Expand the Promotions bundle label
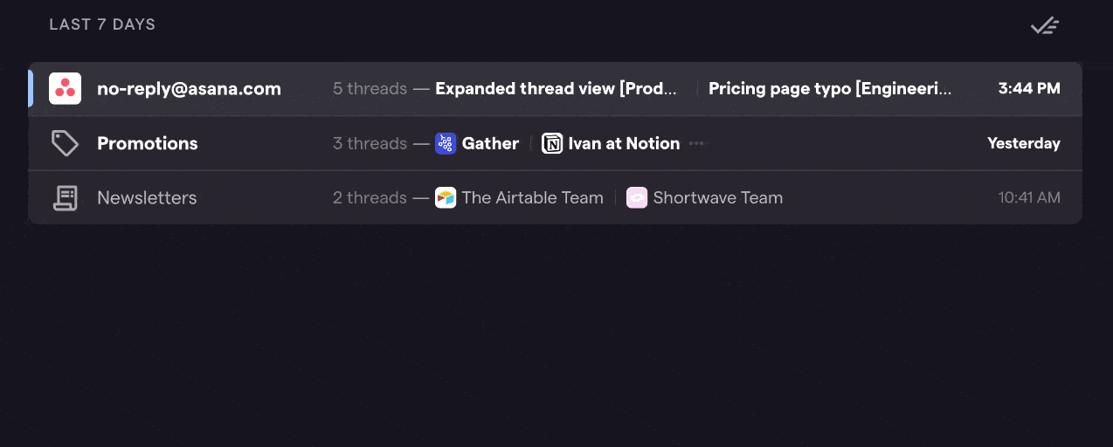Screen dimensions: 1113x447 148,143
